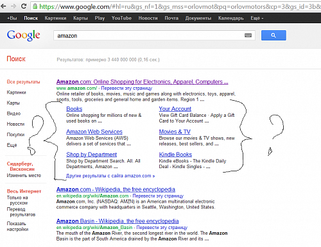Click Показать настройки in sidebar
This screenshot has width=321, height=247.
[17, 226]
